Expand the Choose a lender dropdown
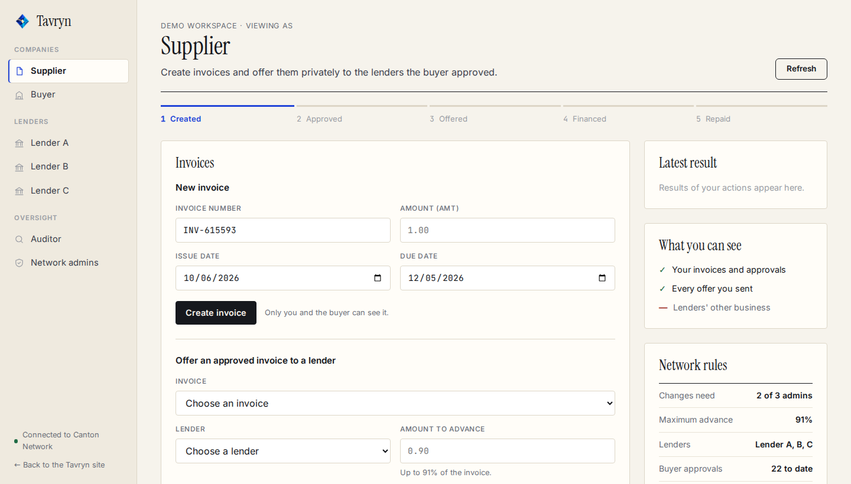The image size is (851, 484). 283,451
